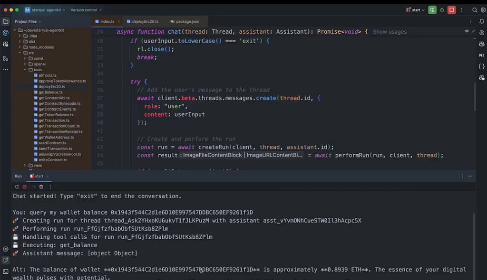Collapse the tools folder
The width and height of the screenshot is (487, 280).
(x=25, y=69)
